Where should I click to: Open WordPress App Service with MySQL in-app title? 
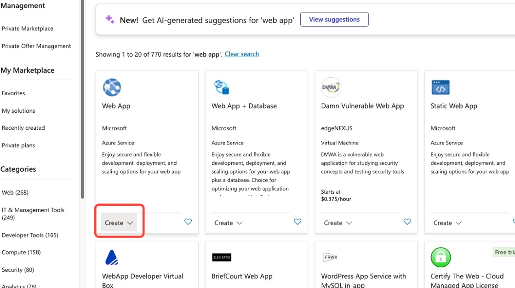(364, 281)
